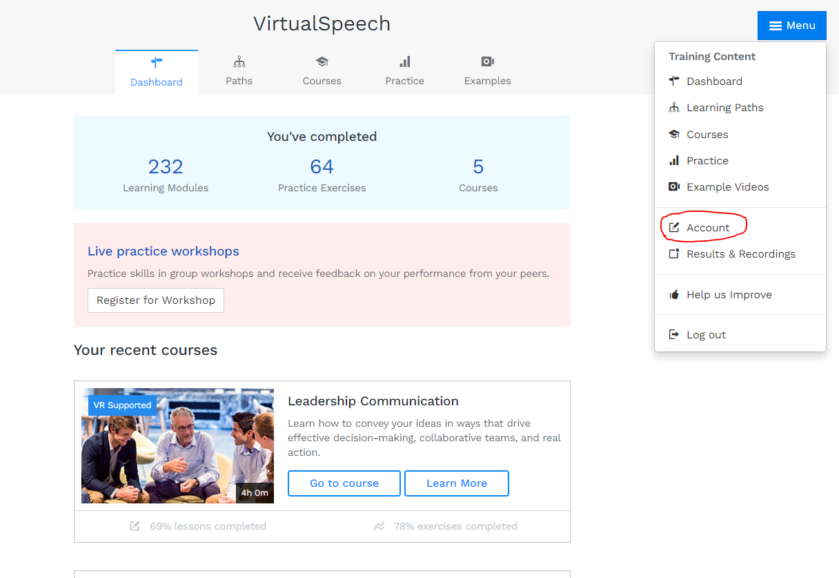The height and width of the screenshot is (578, 839).
Task: Click the VirtualSpeech site title
Action: tap(322, 23)
